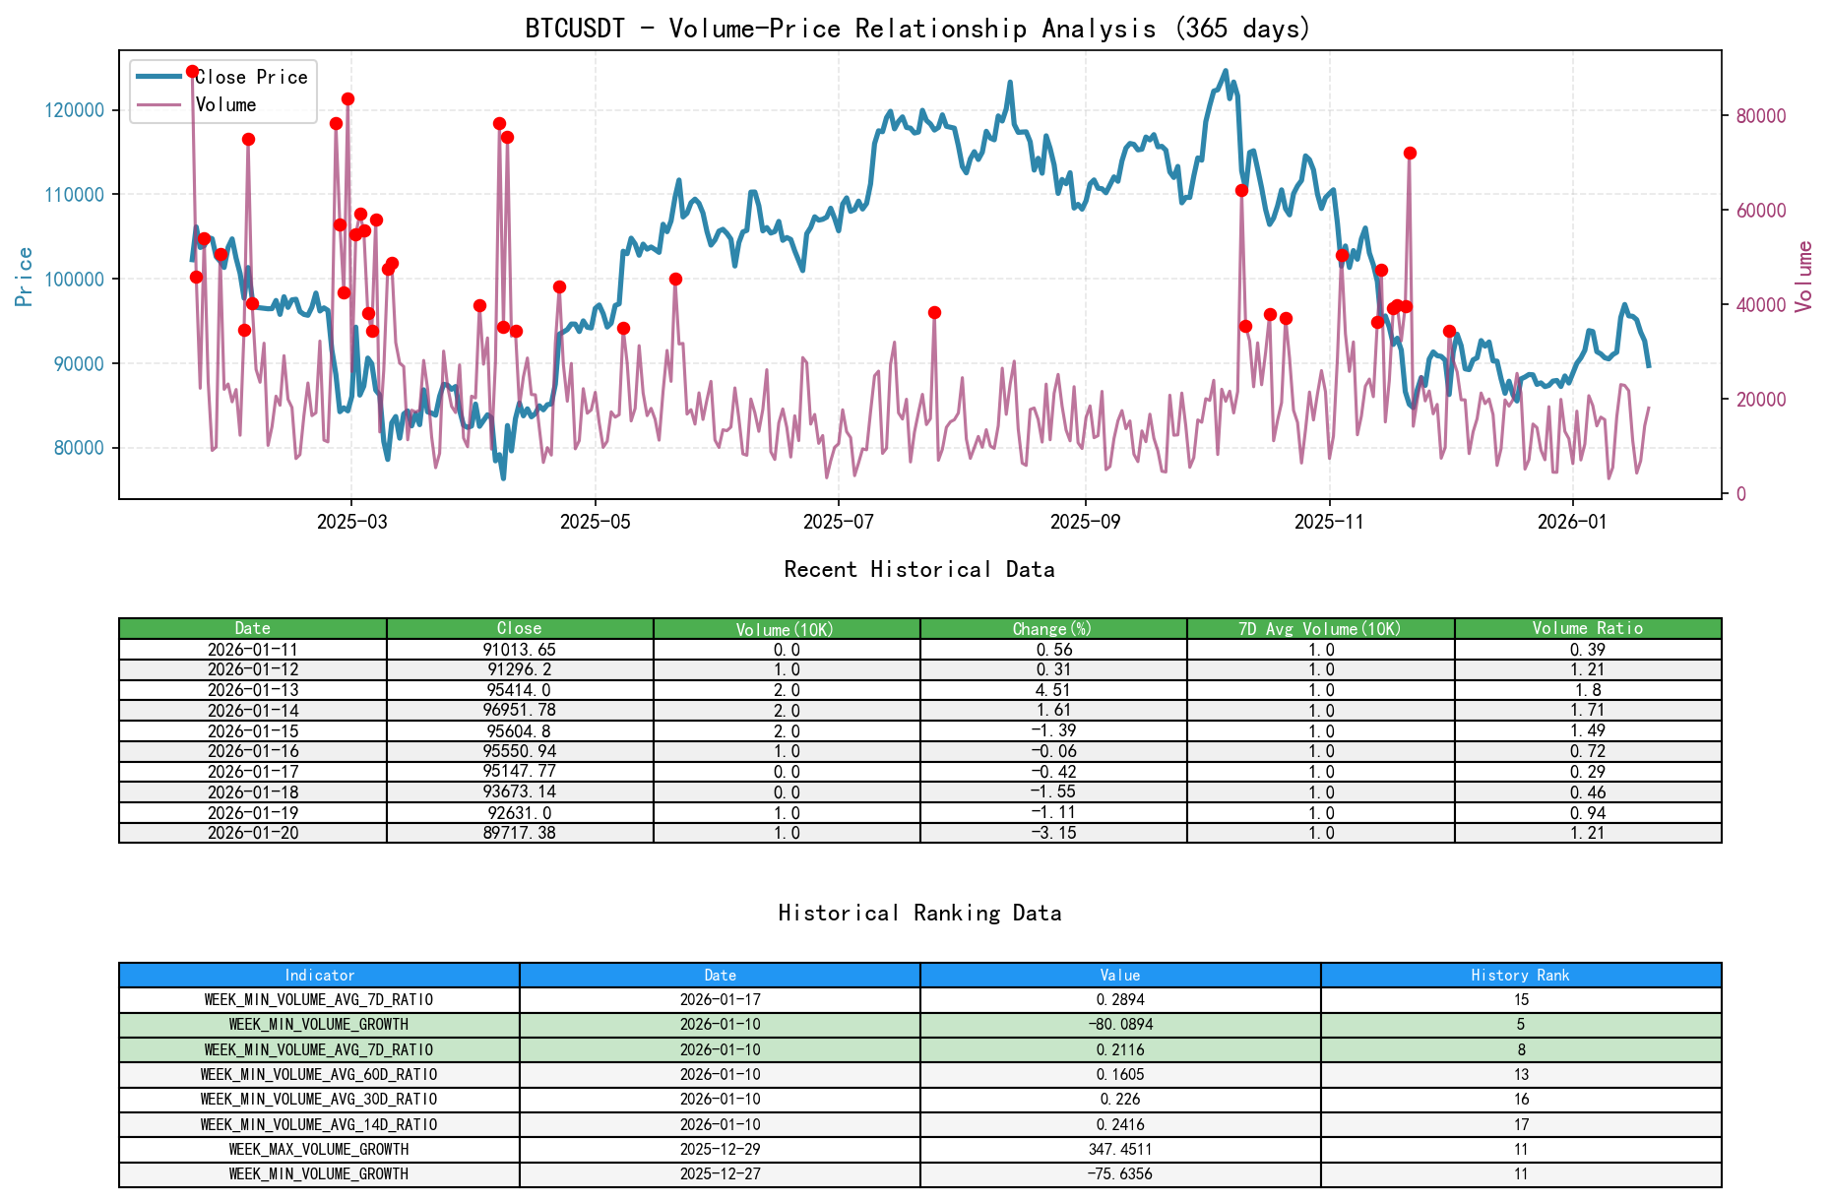1830x1202 pixels.
Task: Click the red marker at the 2025-04 double spike
Action: 499,125
